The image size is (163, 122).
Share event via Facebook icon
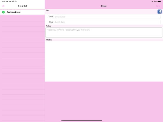click(159, 11)
